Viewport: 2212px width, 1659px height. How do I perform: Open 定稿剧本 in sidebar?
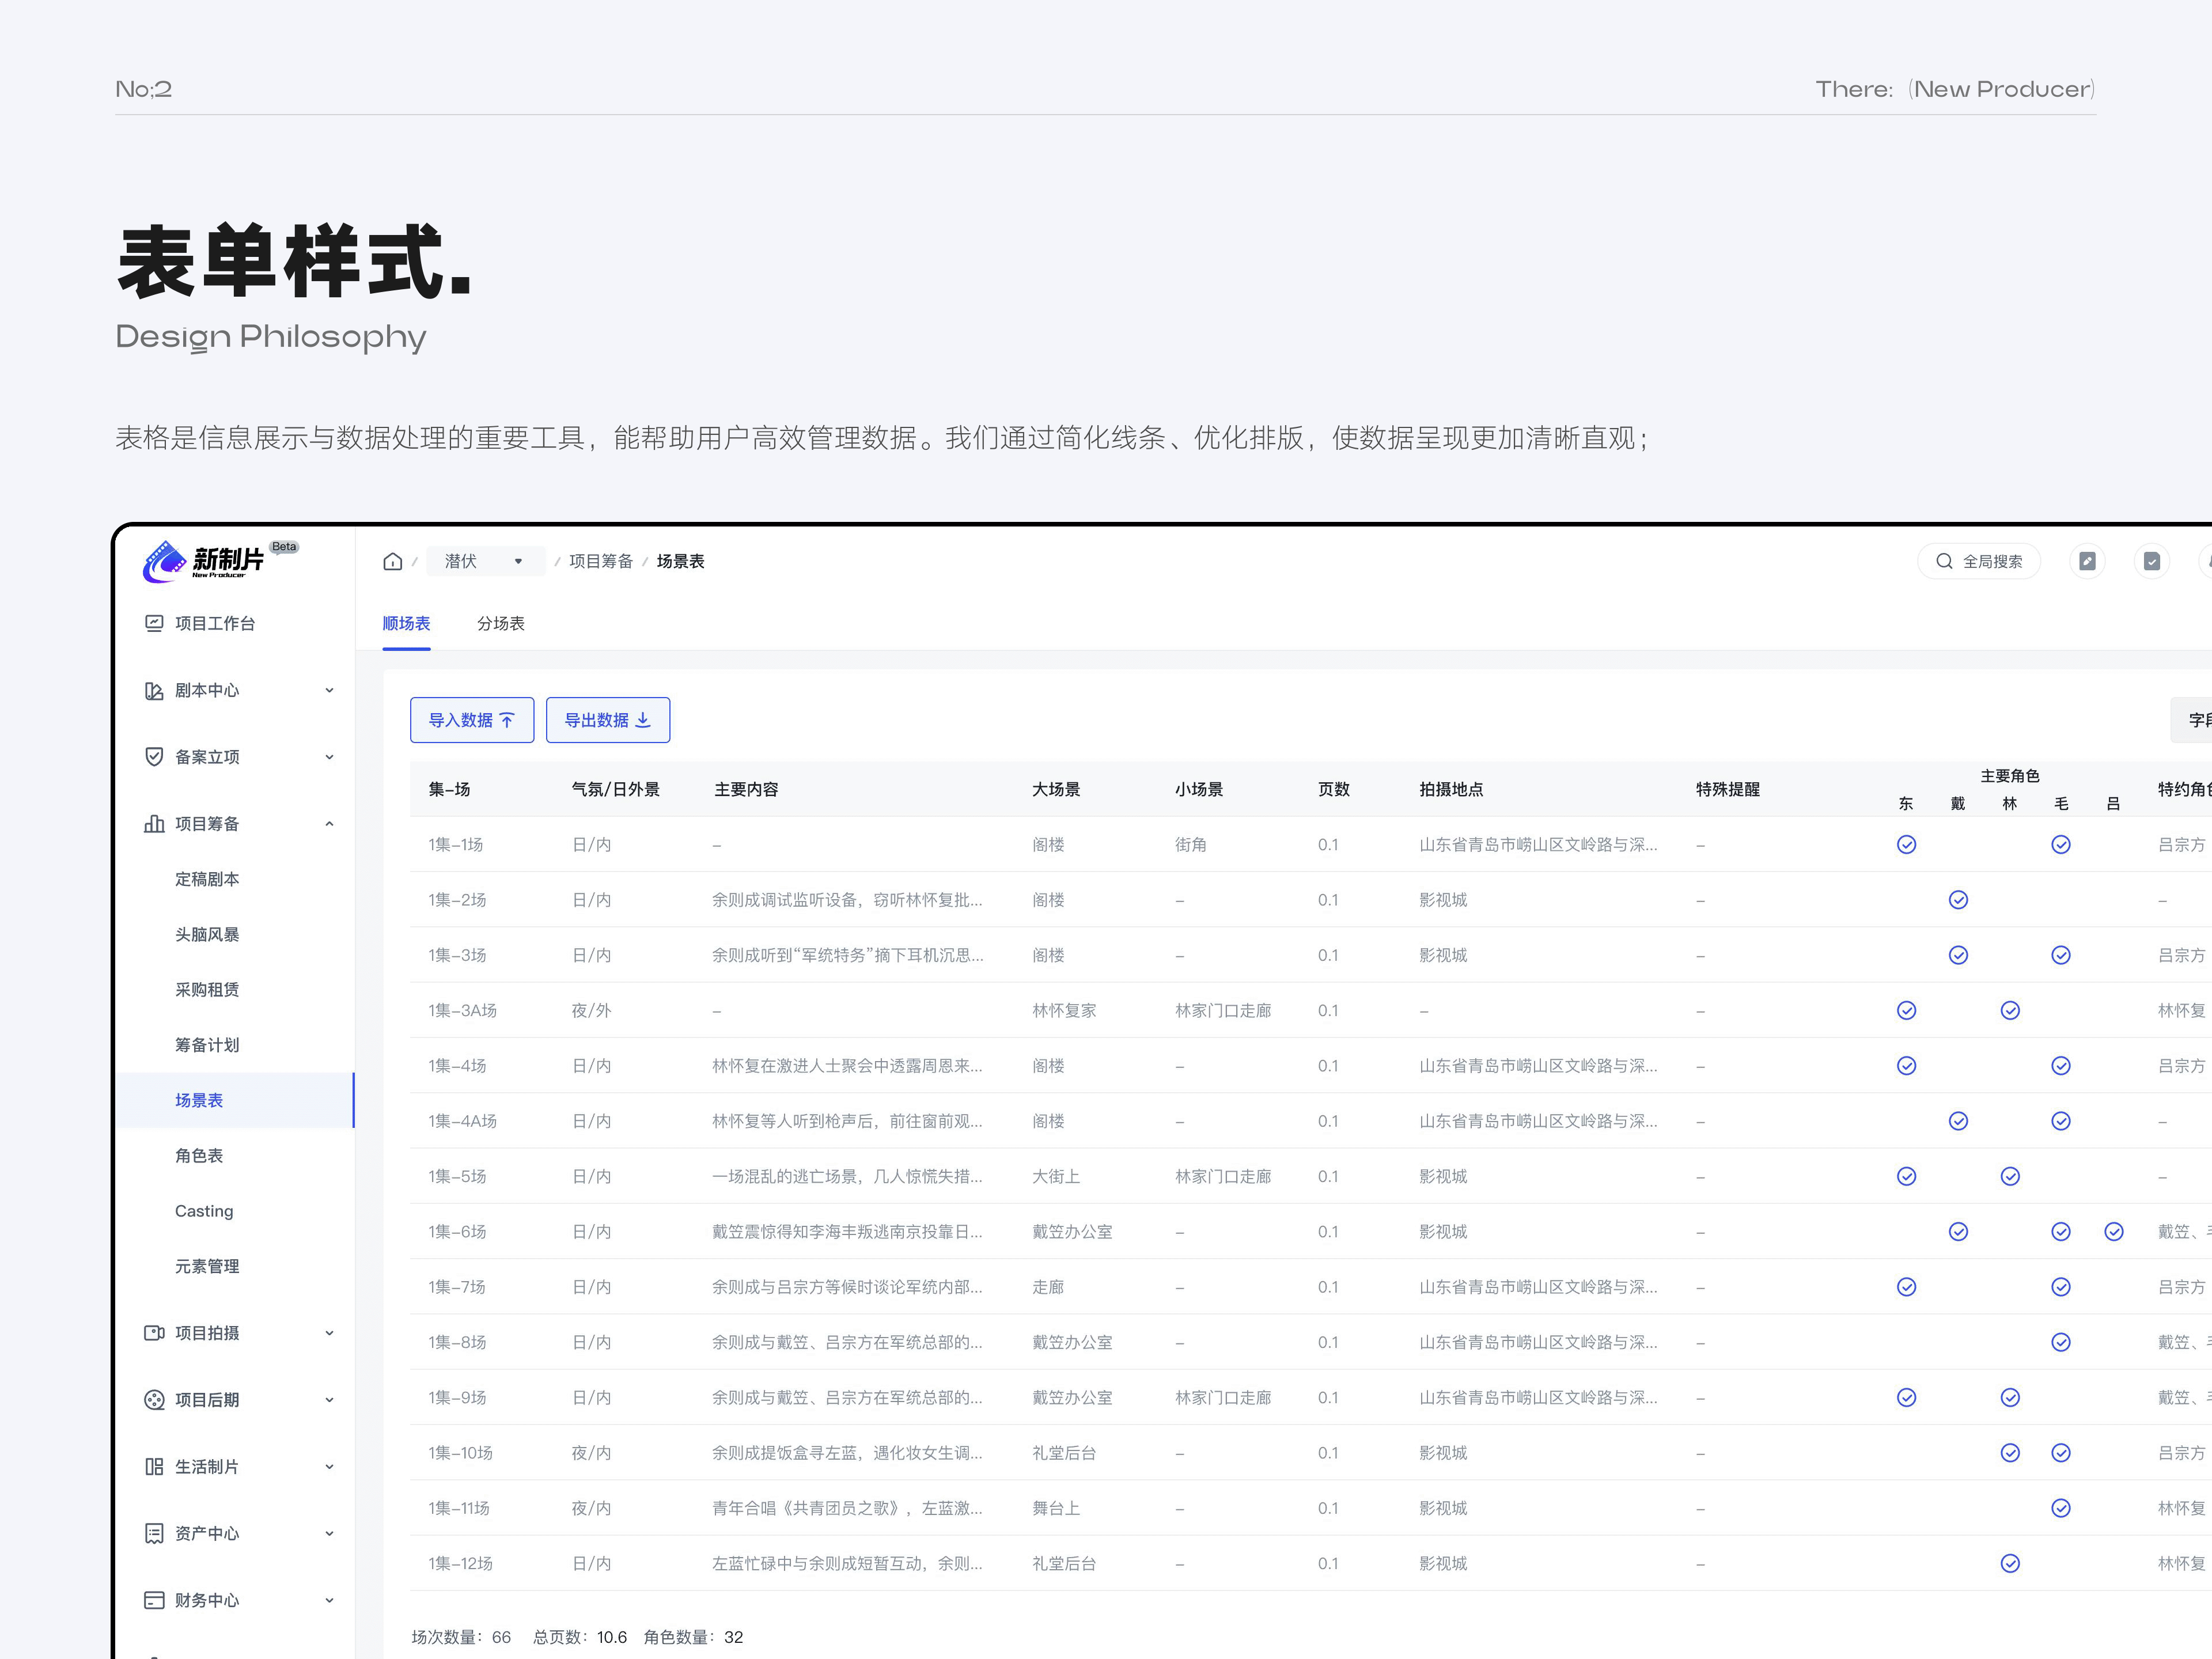coord(206,879)
